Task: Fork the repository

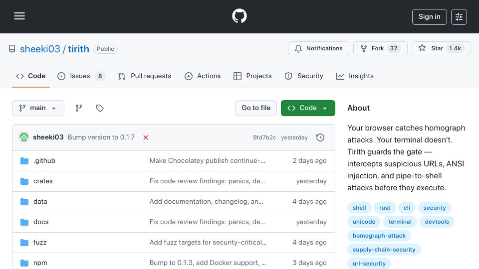Action: (x=380, y=48)
